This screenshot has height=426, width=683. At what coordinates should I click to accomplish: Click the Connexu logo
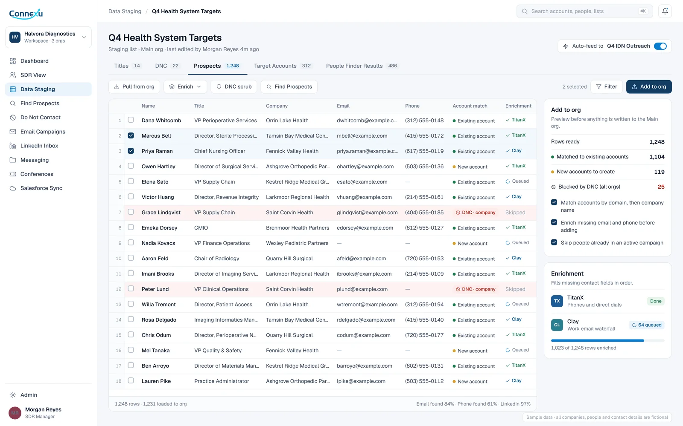26,14
